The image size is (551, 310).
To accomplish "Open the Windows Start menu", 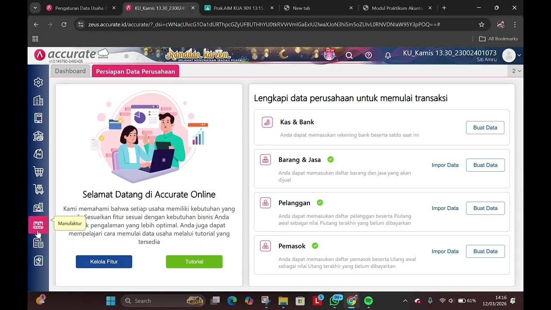I will point(111,301).
